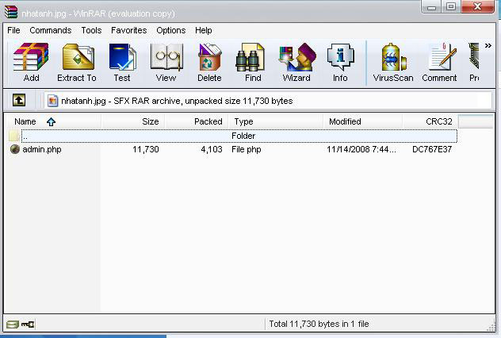Select the admin.php file name
Viewport: 501px width, 338px height.
click(42, 149)
